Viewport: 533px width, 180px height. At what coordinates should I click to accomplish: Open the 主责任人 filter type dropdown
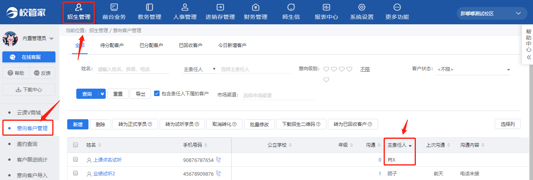pos(200,69)
